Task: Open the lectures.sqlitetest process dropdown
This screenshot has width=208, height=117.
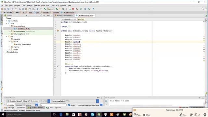Action: tap(97, 101)
